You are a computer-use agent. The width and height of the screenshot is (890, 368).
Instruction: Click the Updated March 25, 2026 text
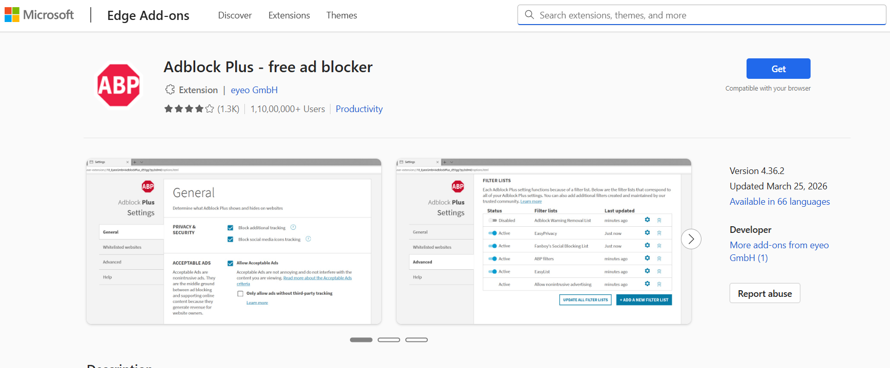pos(778,186)
